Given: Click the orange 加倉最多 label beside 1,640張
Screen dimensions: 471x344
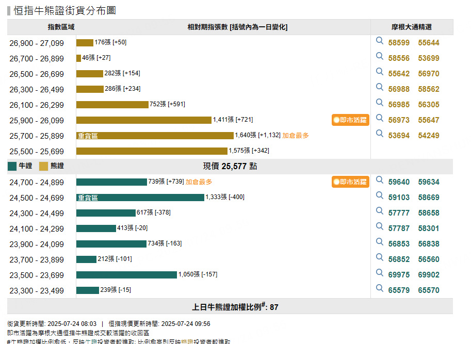Looking at the screenshot, I should [295, 135].
